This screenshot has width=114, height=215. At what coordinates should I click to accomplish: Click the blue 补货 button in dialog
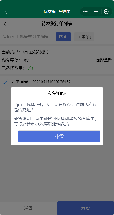point(59,136)
